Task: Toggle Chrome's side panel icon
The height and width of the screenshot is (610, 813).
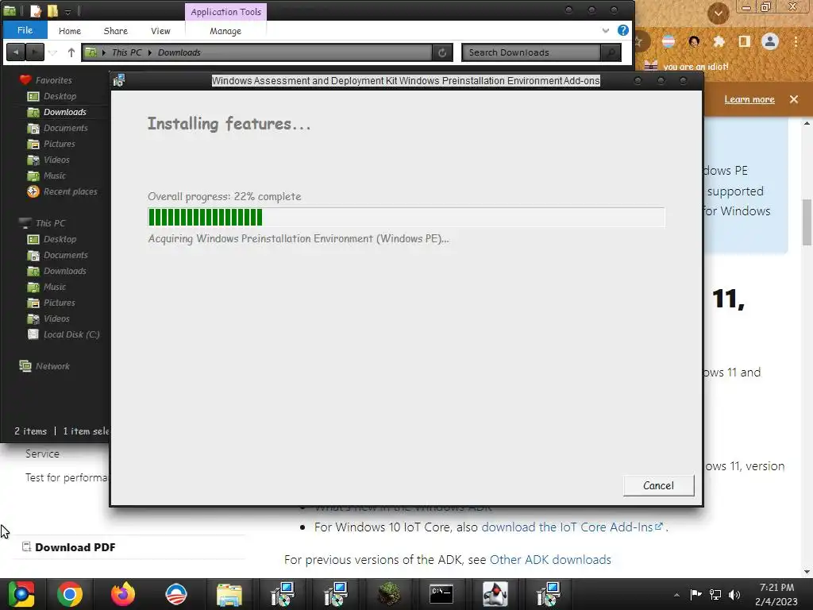Action: [744, 41]
